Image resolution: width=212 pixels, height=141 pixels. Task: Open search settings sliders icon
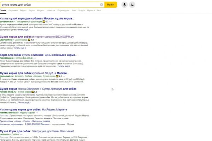coord(132,5)
